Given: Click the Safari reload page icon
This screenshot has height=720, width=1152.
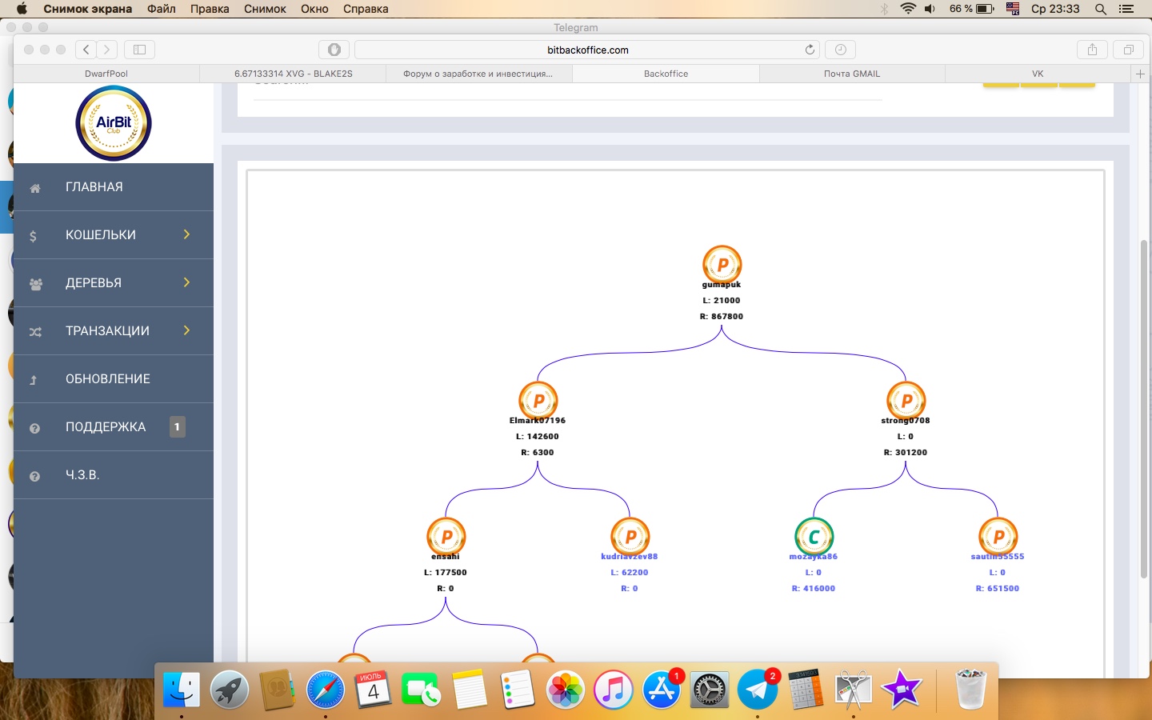Looking at the screenshot, I should pyautogui.click(x=810, y=50).
